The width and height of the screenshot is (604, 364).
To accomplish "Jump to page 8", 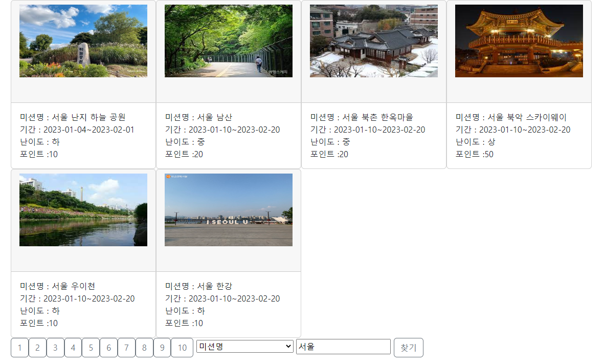I will pyautogui.click(x=144, y=348).
